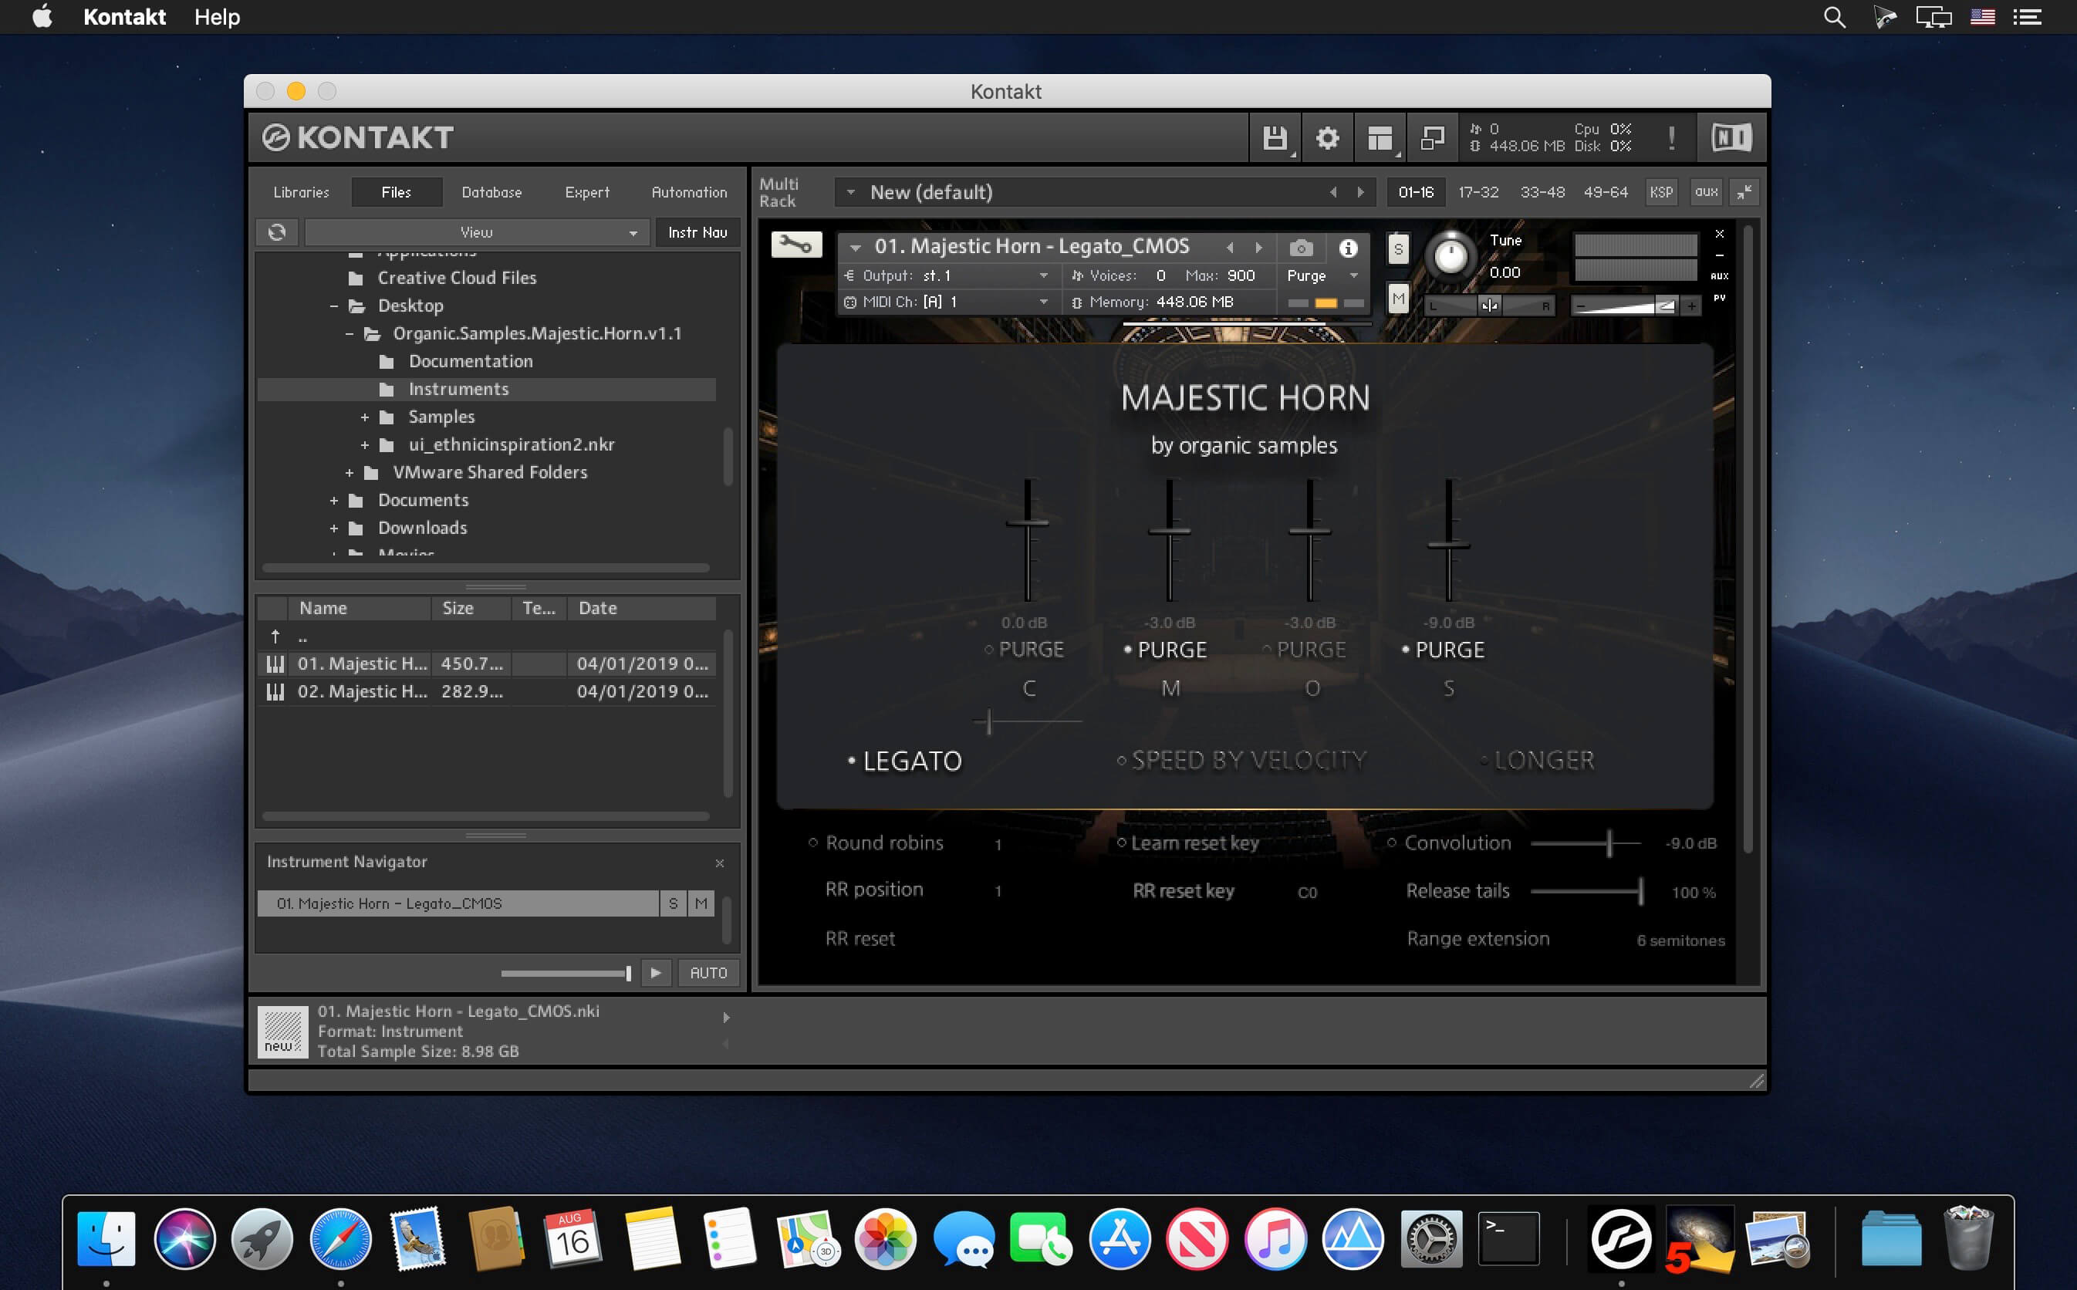The width and height of the screenshot is (2077, 1290).
Task: Remove instrument from rack with X
Action: (x=1720, y=233)
